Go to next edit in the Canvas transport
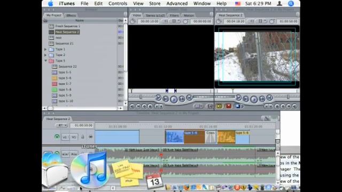This screenshot has width=342, height=192. click(x=269, y=98)
